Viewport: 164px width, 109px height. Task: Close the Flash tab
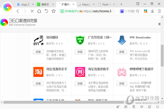pos(114,4)
